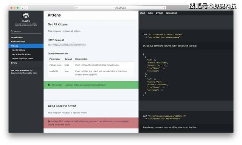Click Documentation Powered by Slate link

pyautogui.click(x=24, y=73)
